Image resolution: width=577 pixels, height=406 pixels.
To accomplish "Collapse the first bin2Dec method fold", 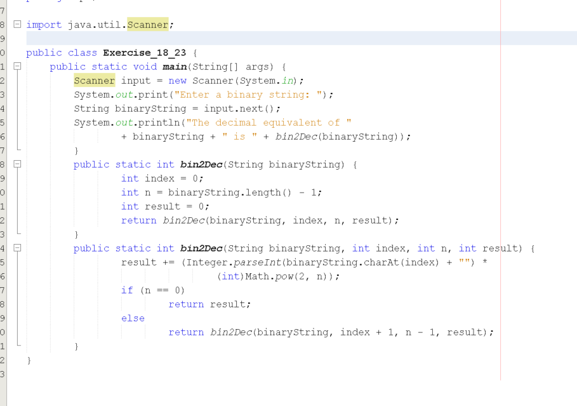I will coord(17,164).
